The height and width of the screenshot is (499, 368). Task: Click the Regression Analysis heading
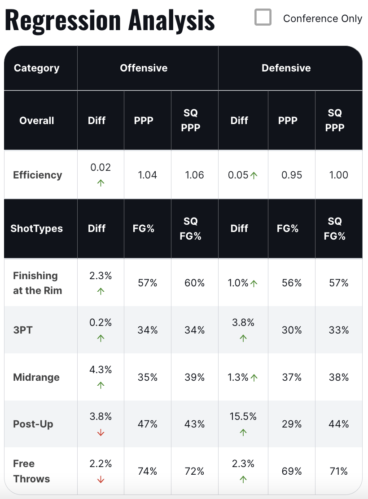[x=110, y=20]
